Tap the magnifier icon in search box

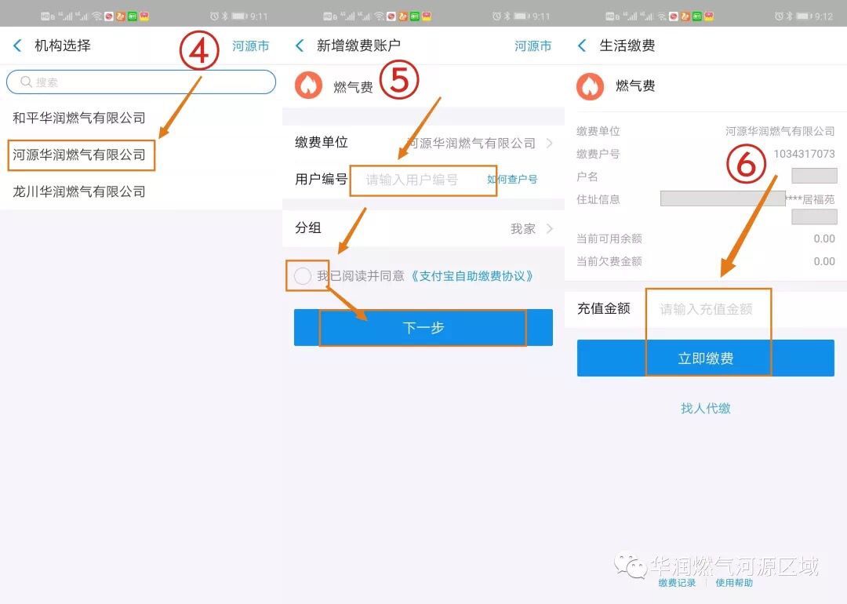[x=26, y=82]
